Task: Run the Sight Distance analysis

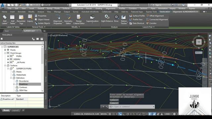Action: coord(107,19)
